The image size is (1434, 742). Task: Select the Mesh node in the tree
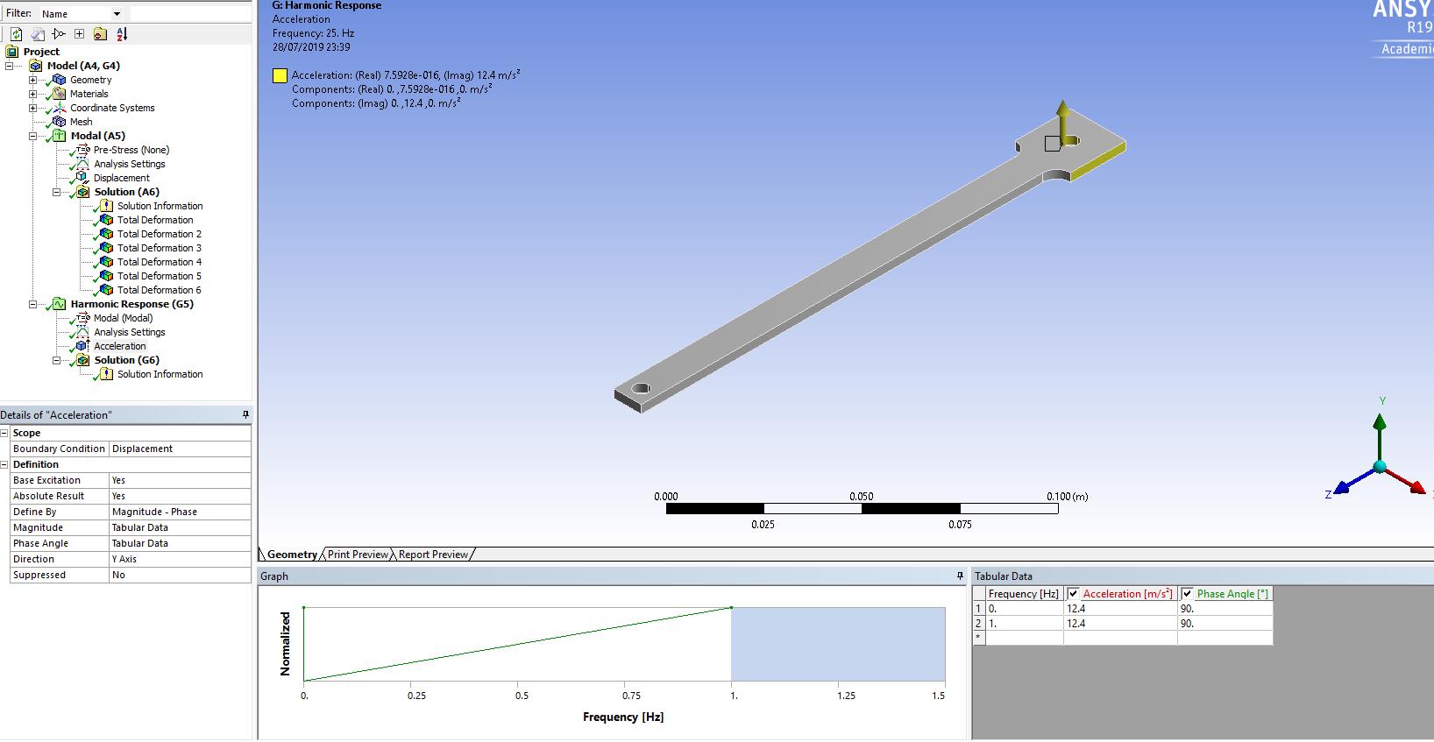point(81,122)
